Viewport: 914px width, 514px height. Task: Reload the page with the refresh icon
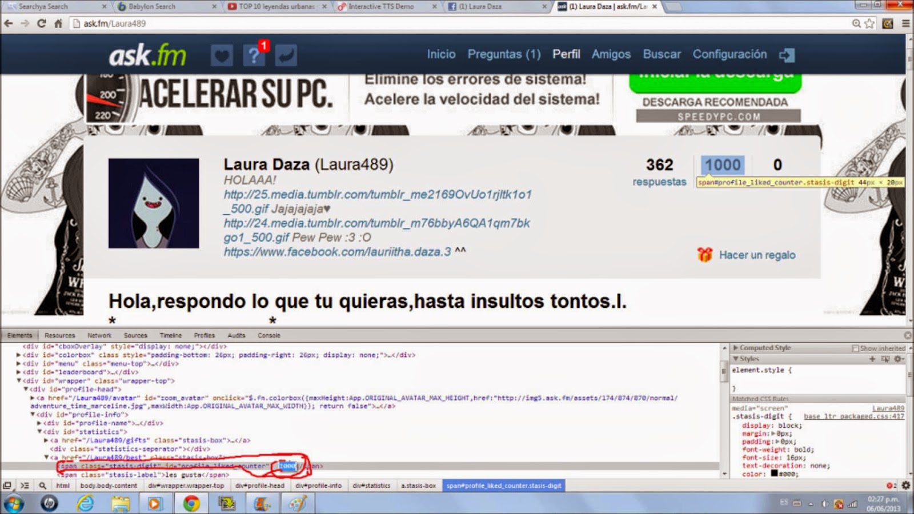point(41,23)
